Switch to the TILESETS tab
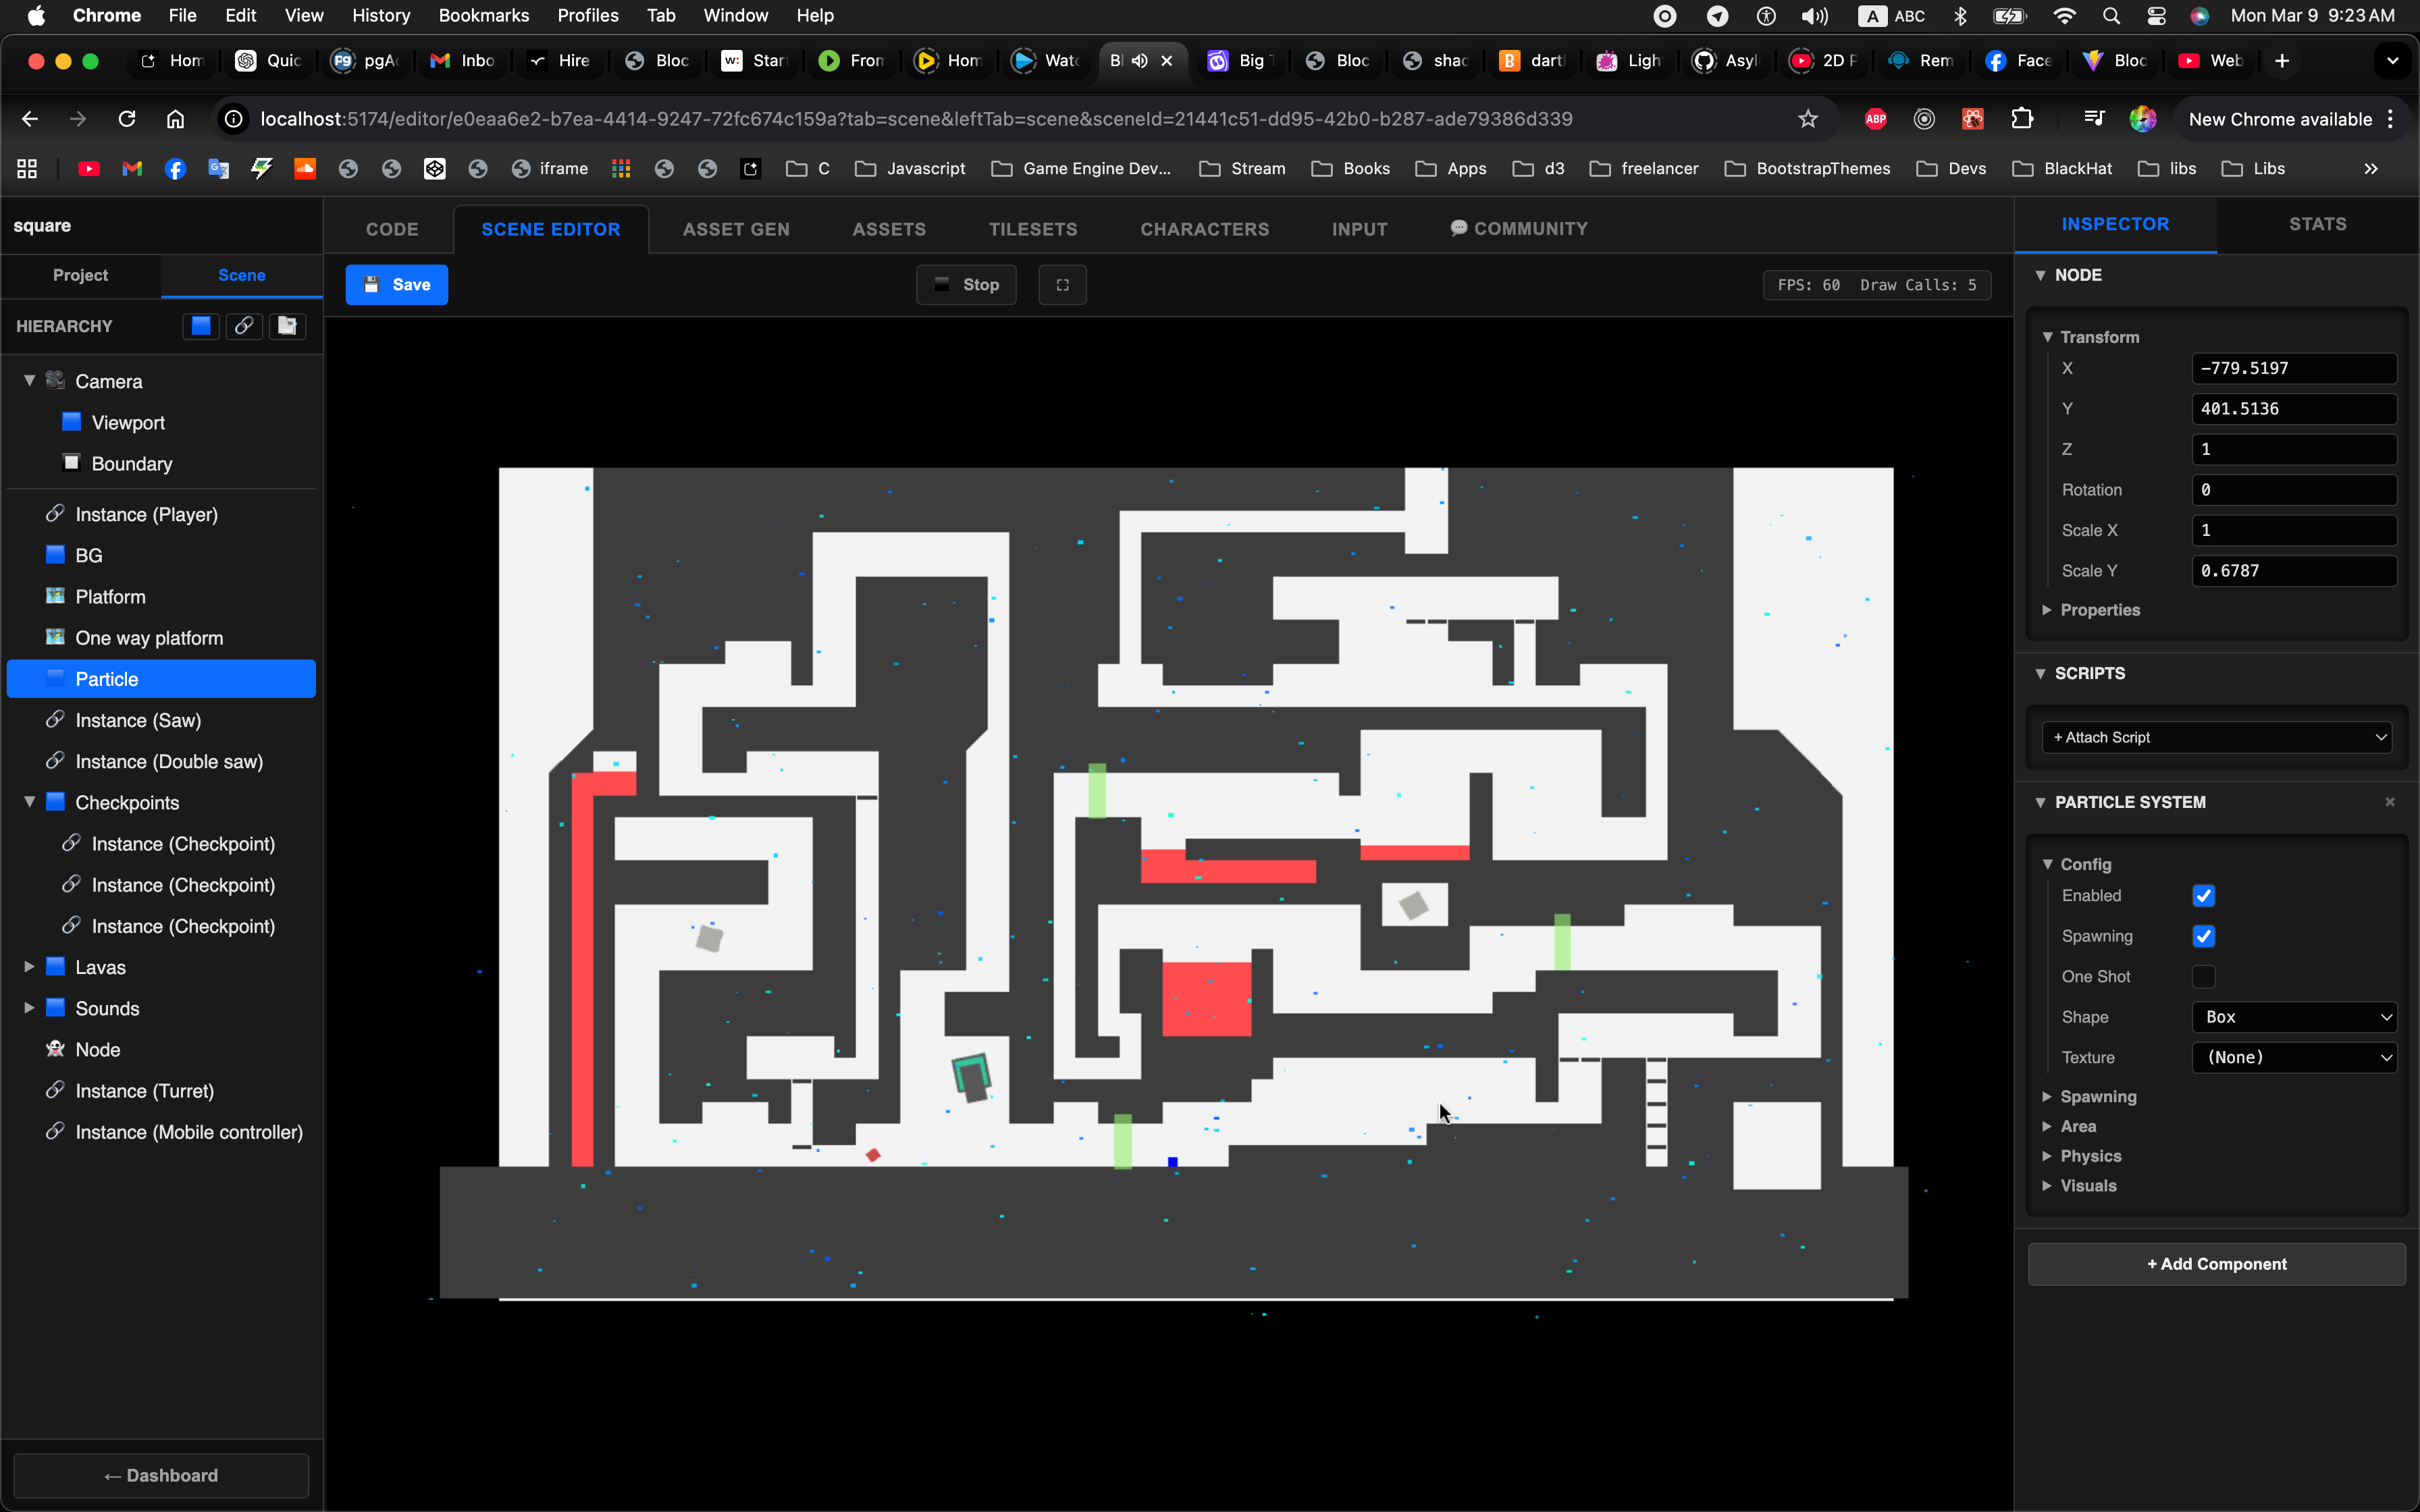Image resolution: width=2420 pixels, height=1512 pixels. coord(1032,229)
